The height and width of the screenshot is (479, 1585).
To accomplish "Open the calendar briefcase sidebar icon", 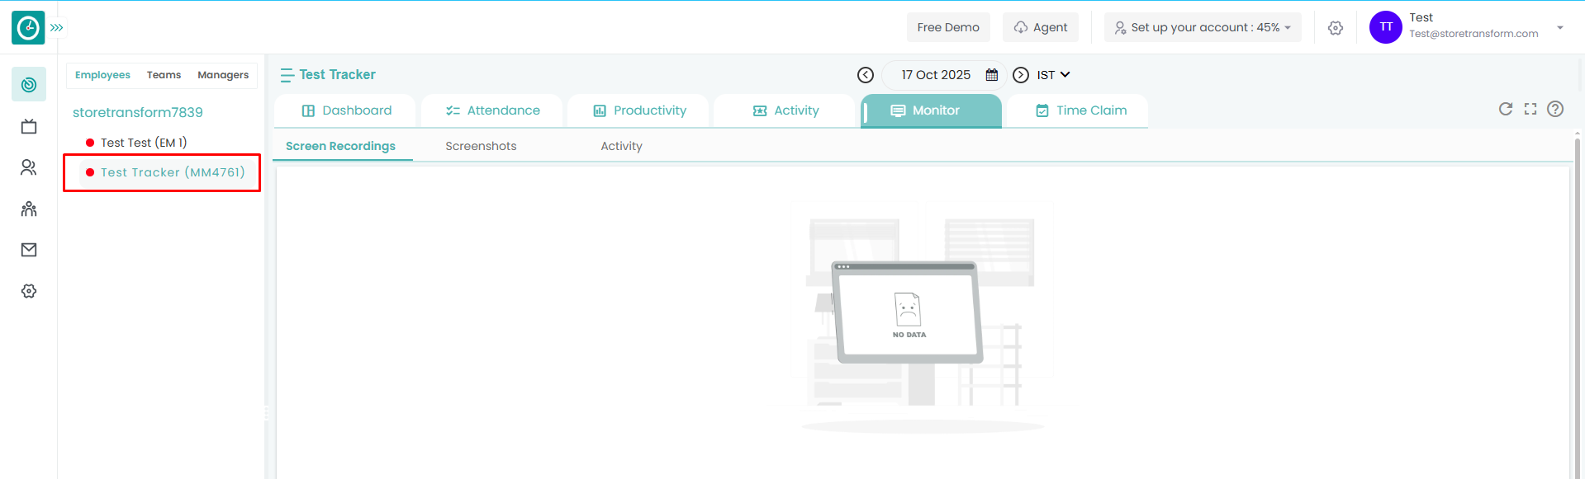I will pyautogui.click(x=29, y=126).
